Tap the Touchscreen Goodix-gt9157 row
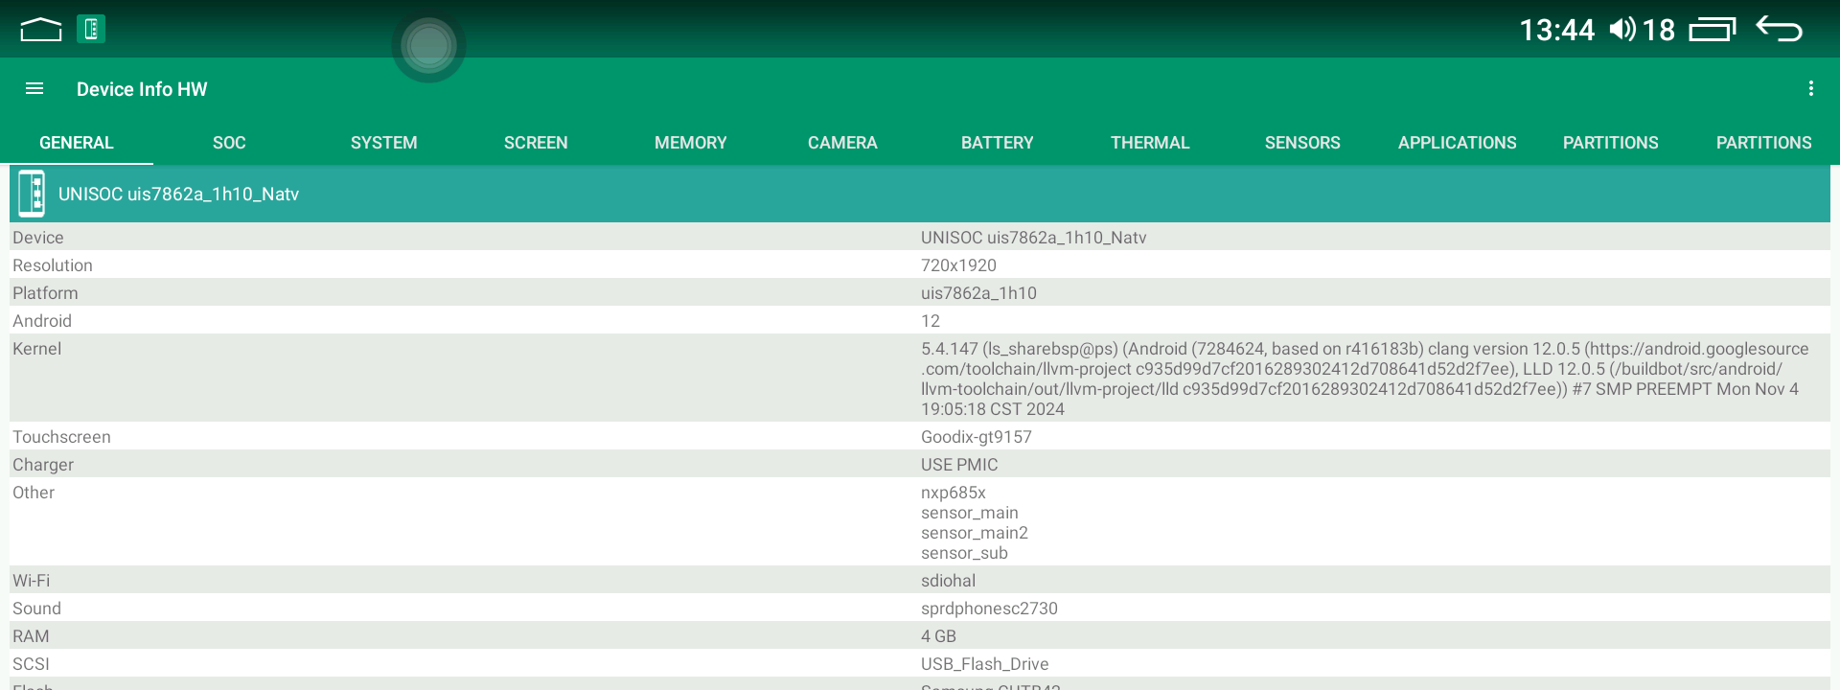1840x690 pixels. [920, 437]
